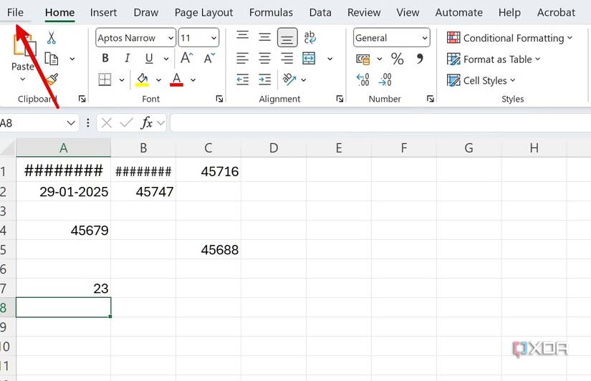The width and height of the screenshot is (591, 381).
Task: Switch to Data tab
Action: point(320,12)
